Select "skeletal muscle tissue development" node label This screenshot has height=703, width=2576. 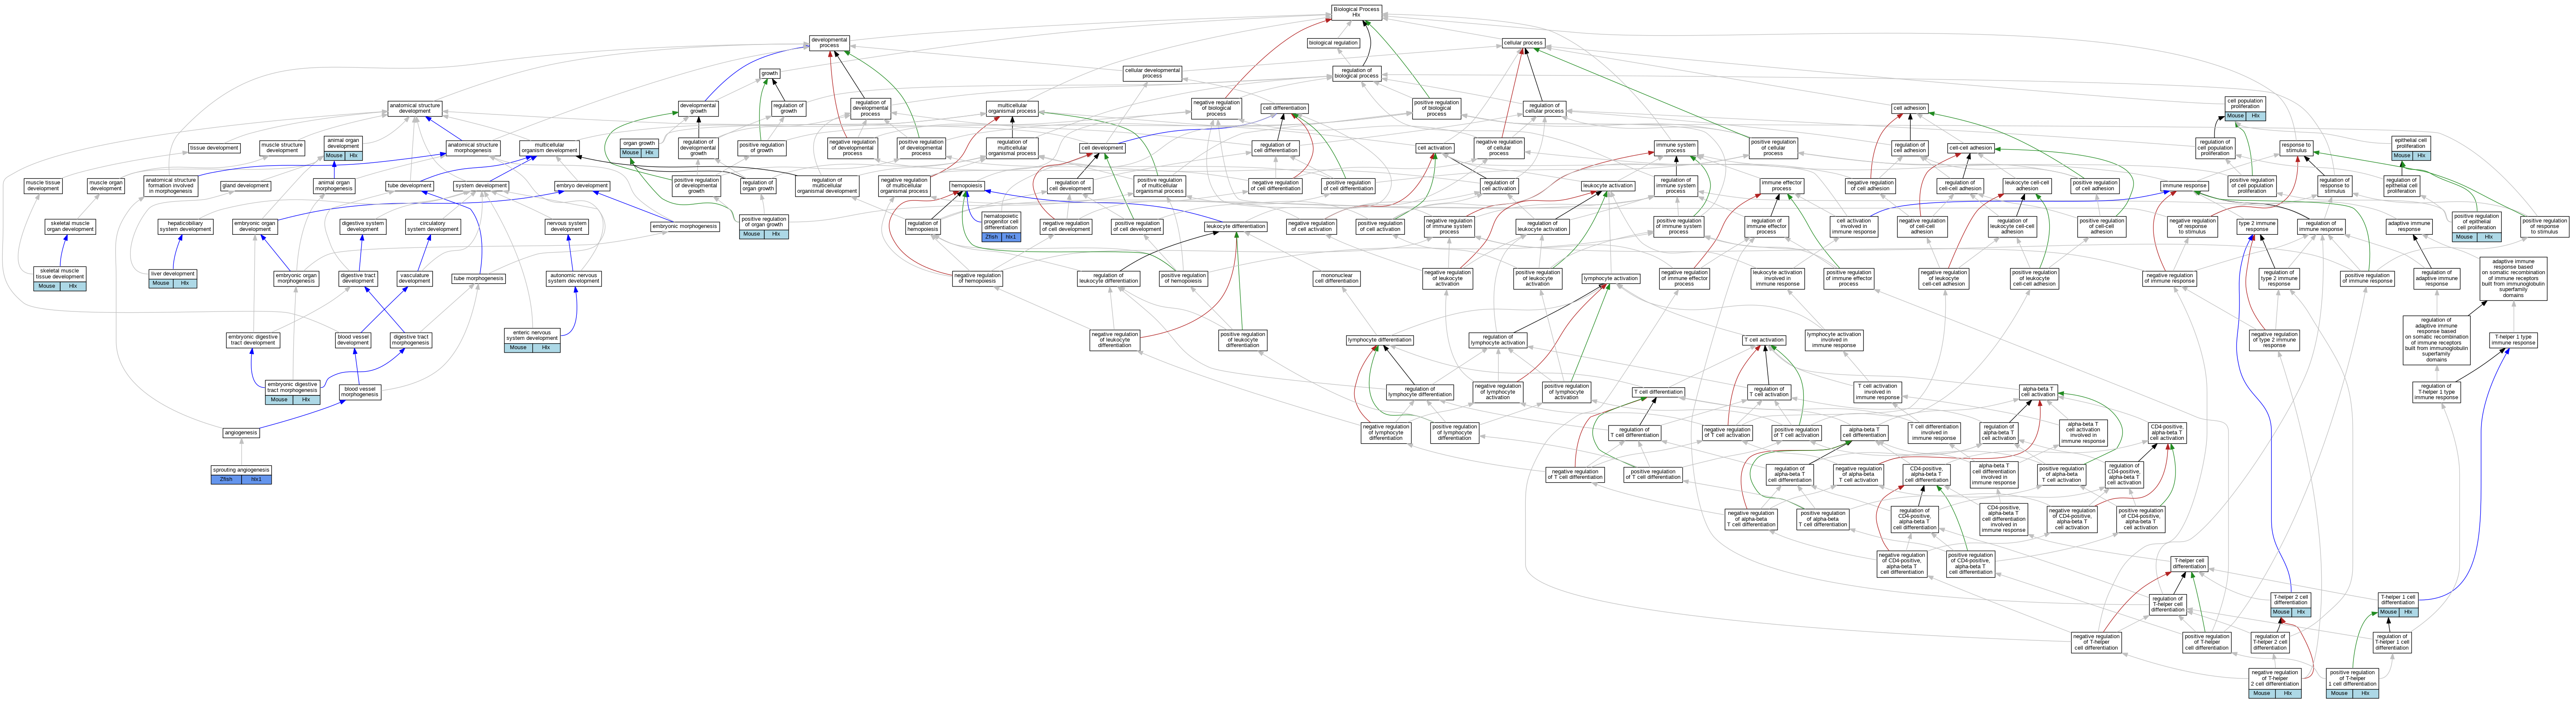60,274
